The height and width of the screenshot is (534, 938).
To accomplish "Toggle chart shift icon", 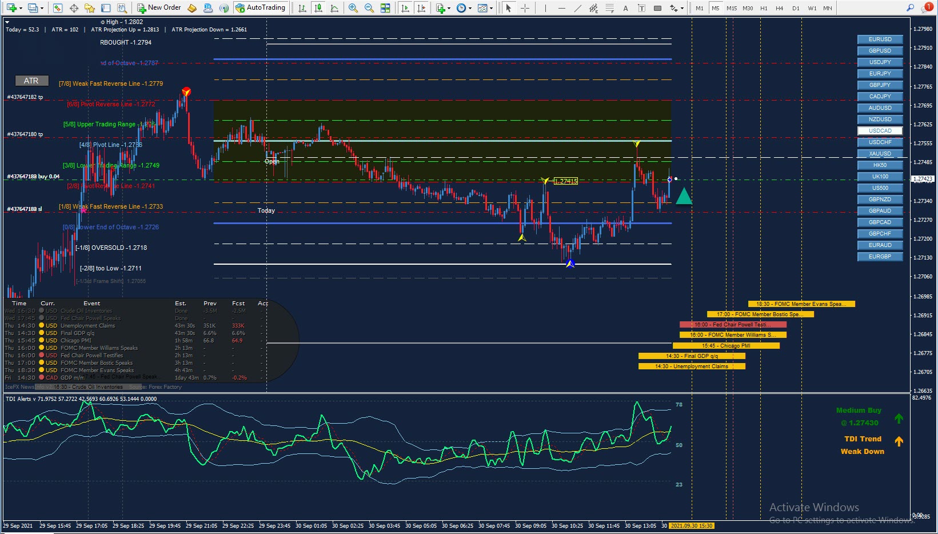I will pos(421,8).
